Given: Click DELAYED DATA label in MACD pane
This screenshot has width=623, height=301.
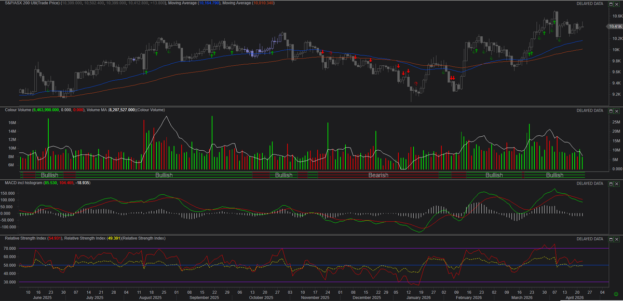Looking at the screenshot, I should 590,183.
